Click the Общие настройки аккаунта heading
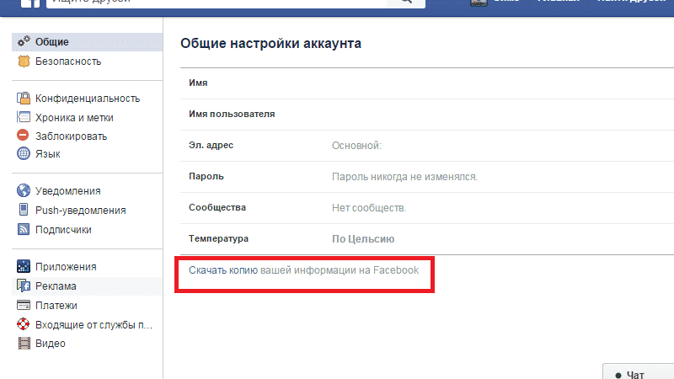The height and width of the screenshot is (379, 674). (x=270, y=44)
